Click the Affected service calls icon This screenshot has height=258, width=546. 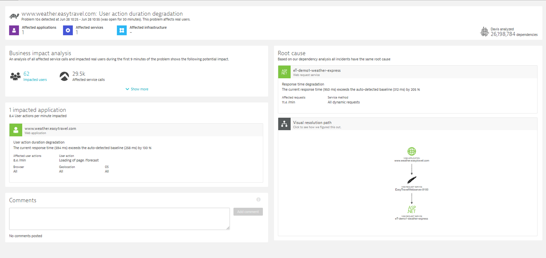(64, 76)
